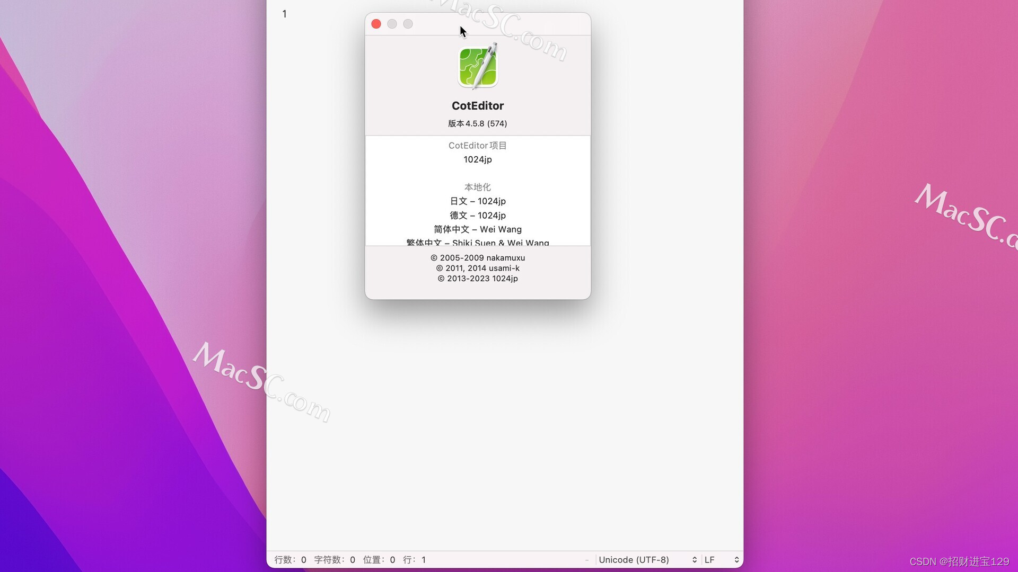Viewport: 1018px width, 572px height.
Task: Click the "© 2005-2009 nakamuxu" copyright line
Action: [x=478, y=258]
